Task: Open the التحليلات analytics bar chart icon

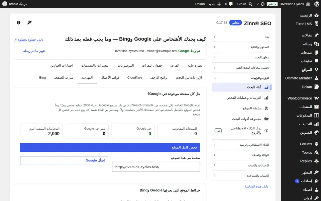Action: (x=317, y=124)
